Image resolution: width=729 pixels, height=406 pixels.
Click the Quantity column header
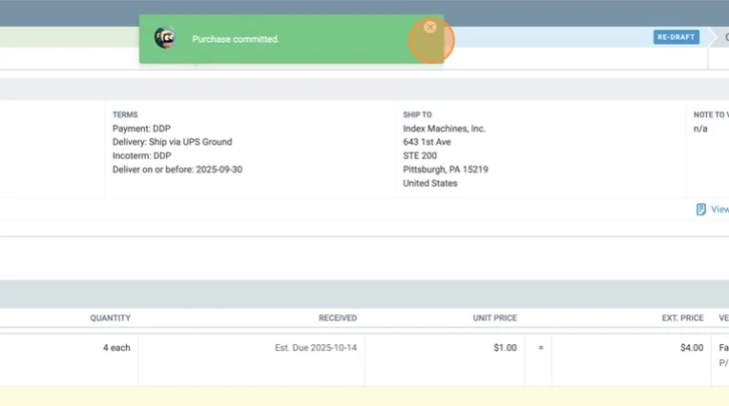(110, 318)
